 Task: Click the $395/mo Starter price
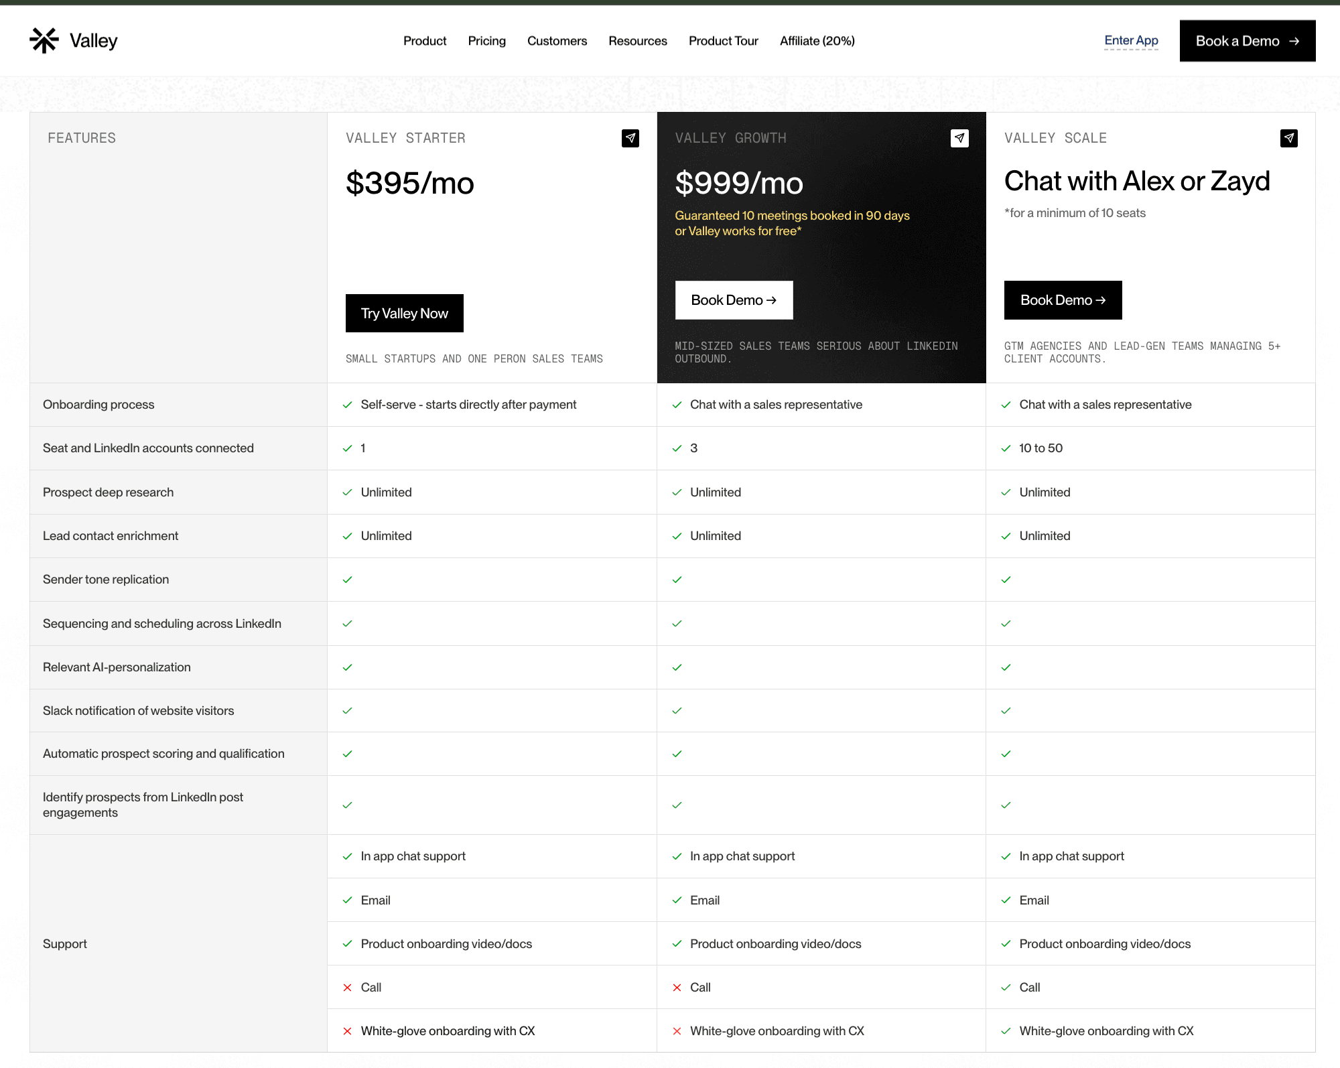410,184
